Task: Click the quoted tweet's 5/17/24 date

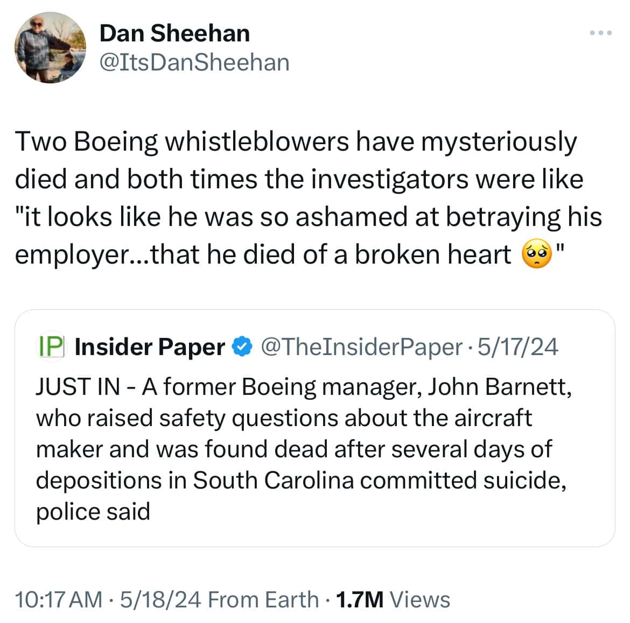Action: point(517,347)
